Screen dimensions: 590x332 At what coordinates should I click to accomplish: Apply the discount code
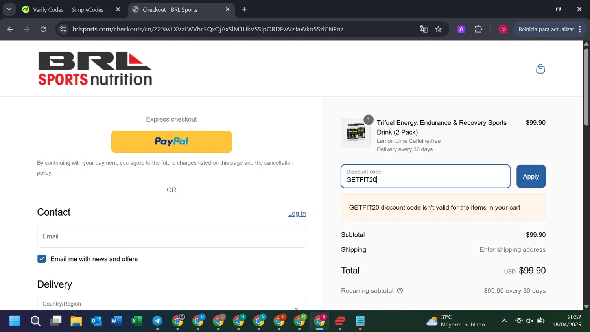531,176
